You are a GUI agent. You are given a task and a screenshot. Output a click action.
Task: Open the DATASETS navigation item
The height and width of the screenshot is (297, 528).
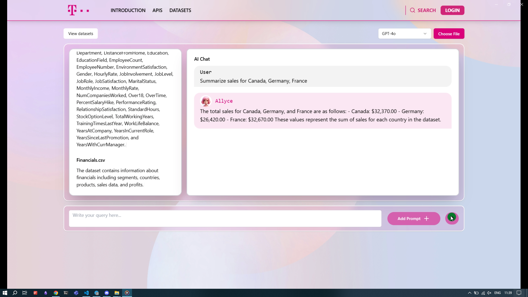click(x=180, y=10)
